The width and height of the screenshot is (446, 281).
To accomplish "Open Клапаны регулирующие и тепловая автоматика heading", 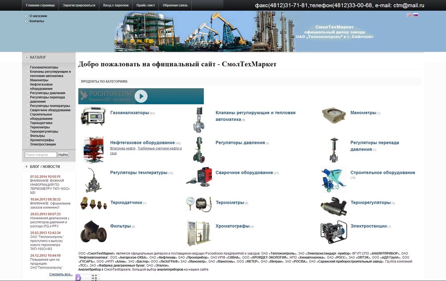I will 256,116.
